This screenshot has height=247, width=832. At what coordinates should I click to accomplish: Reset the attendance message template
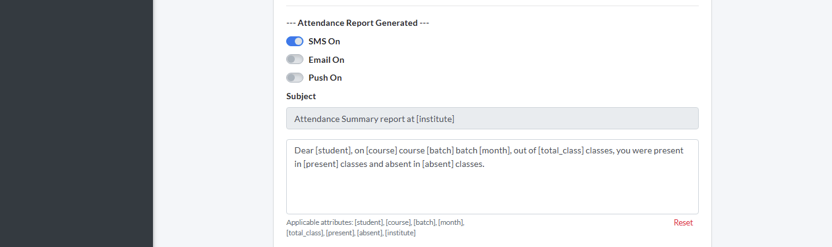[x=683, y=222]
